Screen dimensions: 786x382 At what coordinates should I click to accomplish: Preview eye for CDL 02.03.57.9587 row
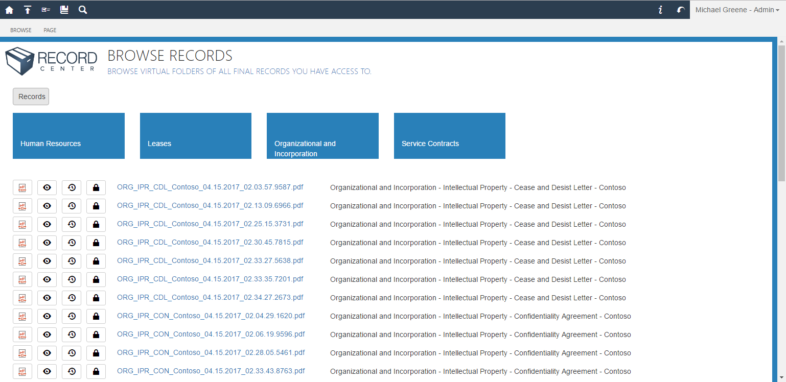click(47, 188)
